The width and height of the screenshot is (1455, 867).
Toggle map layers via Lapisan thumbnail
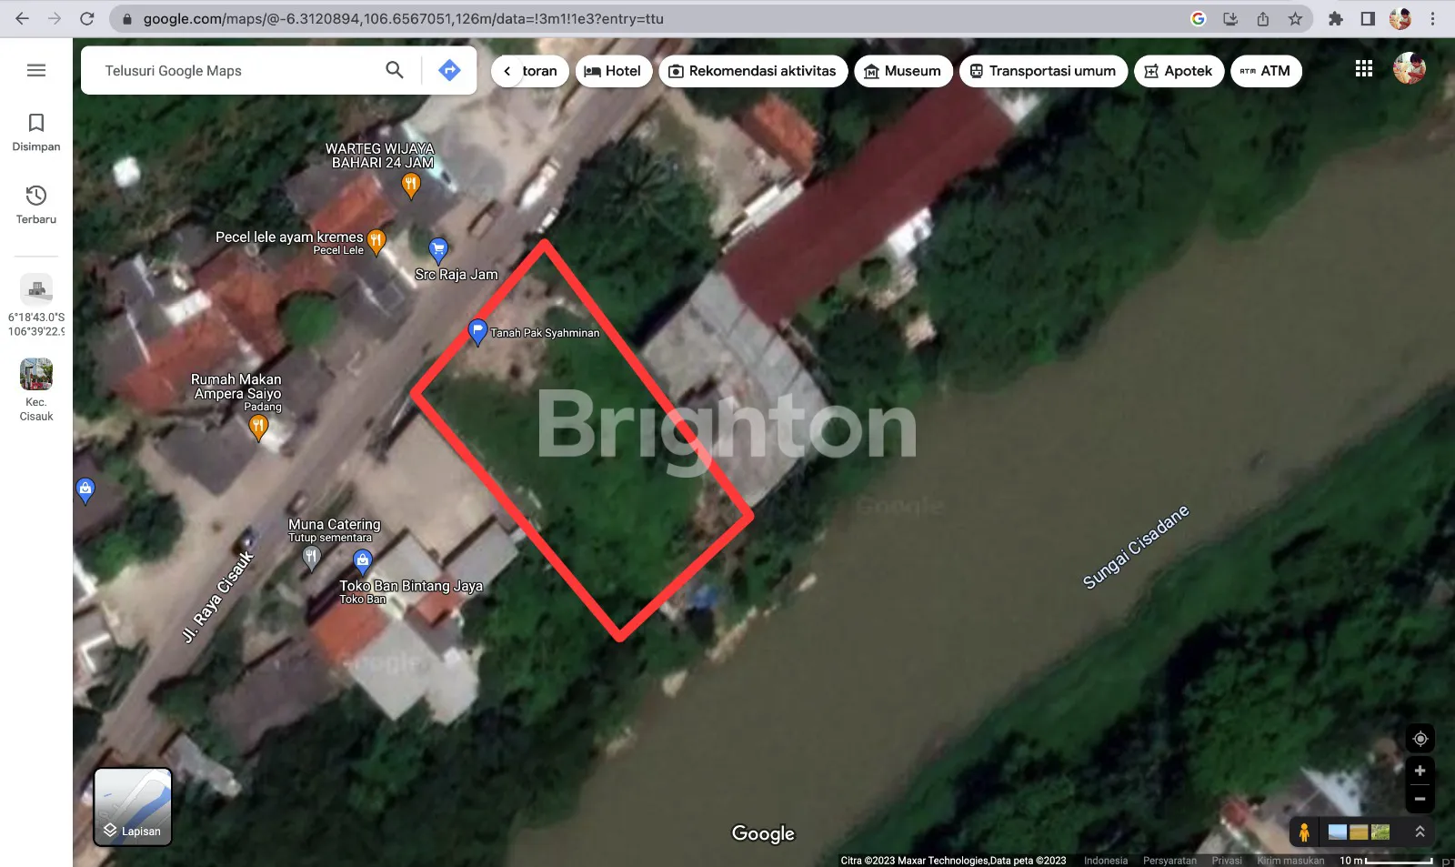pos(133,807)
